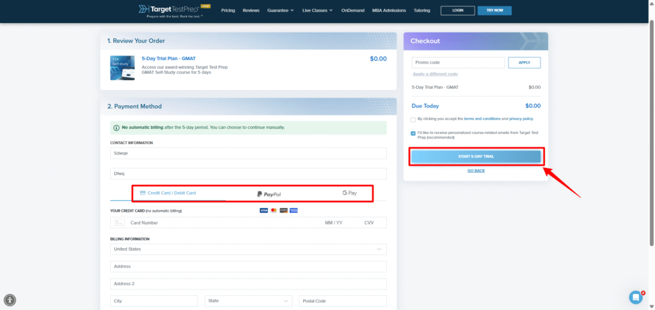Click the GO BACK link
The image size is (655, 310).
click(x=476, y=171)
